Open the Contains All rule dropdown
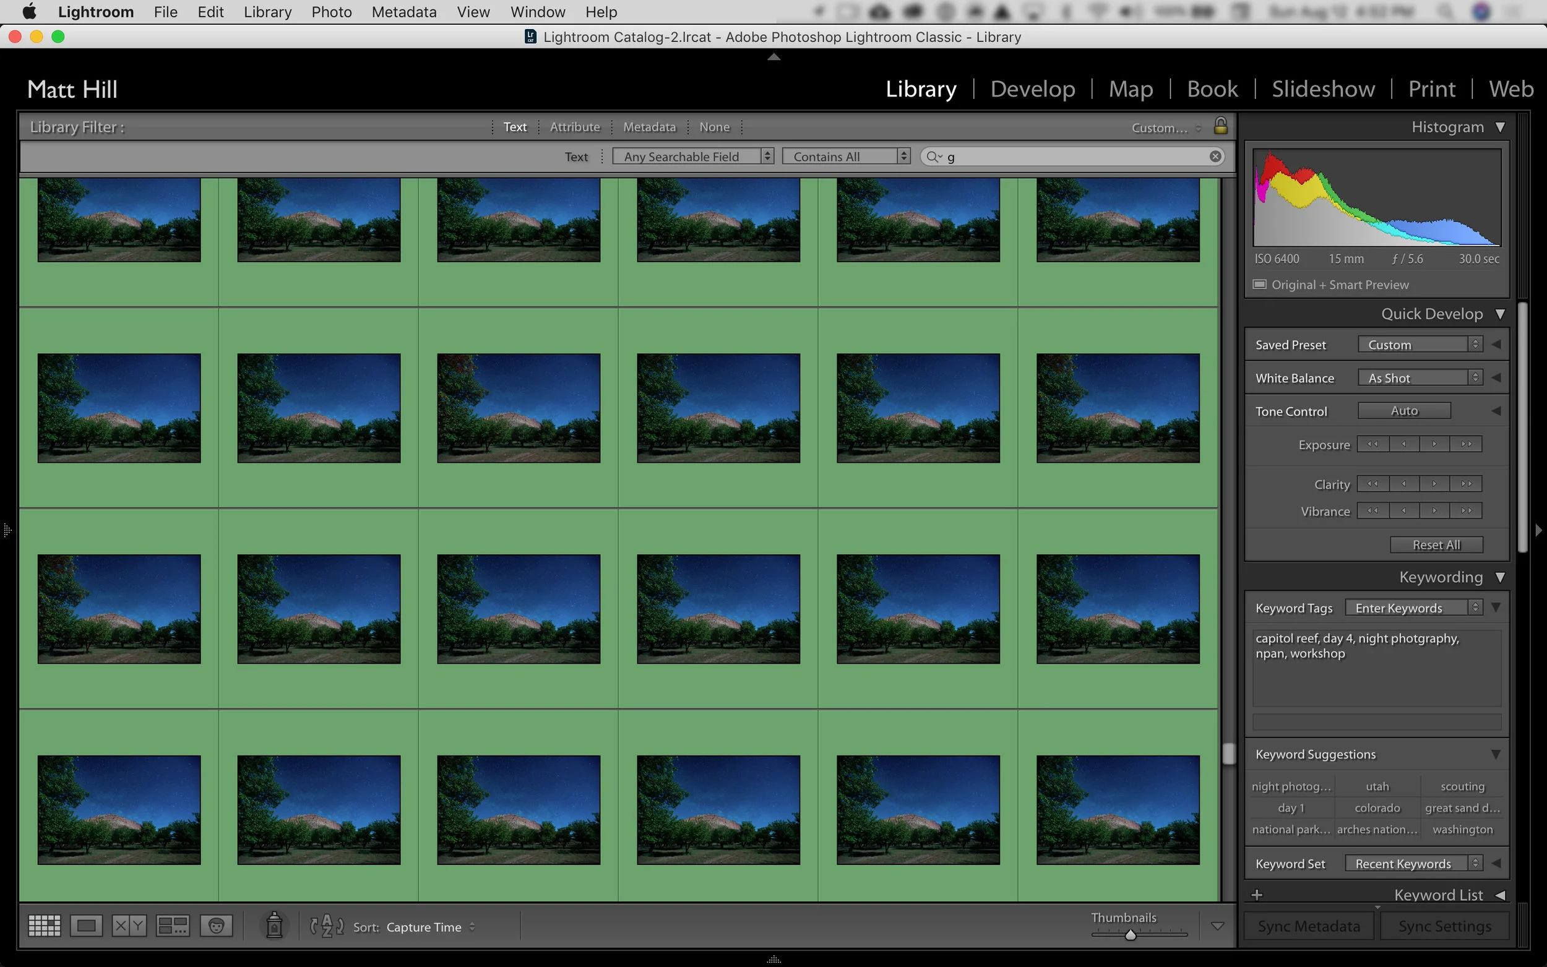 pos(845,157)
